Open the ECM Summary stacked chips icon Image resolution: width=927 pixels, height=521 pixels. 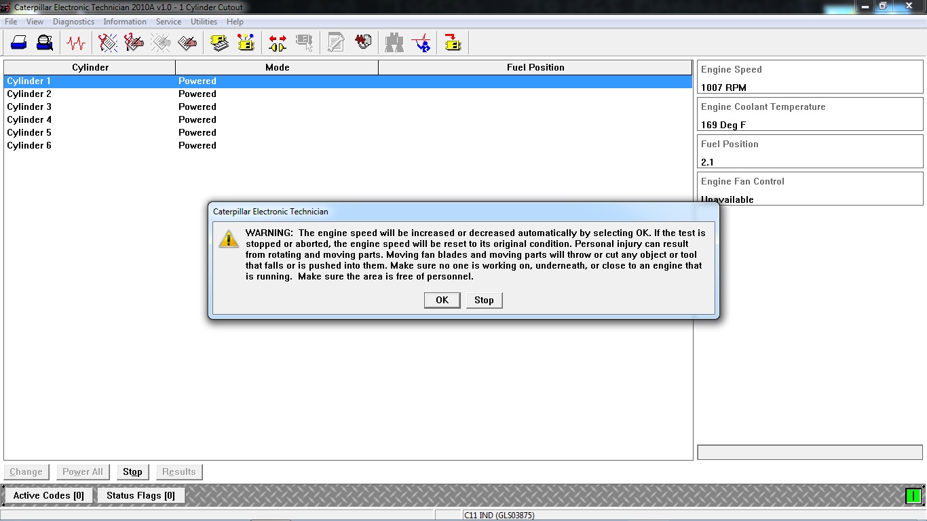pos(219,43)
